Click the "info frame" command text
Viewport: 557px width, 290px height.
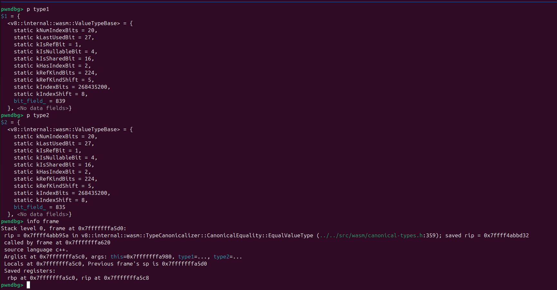point(42,221)
